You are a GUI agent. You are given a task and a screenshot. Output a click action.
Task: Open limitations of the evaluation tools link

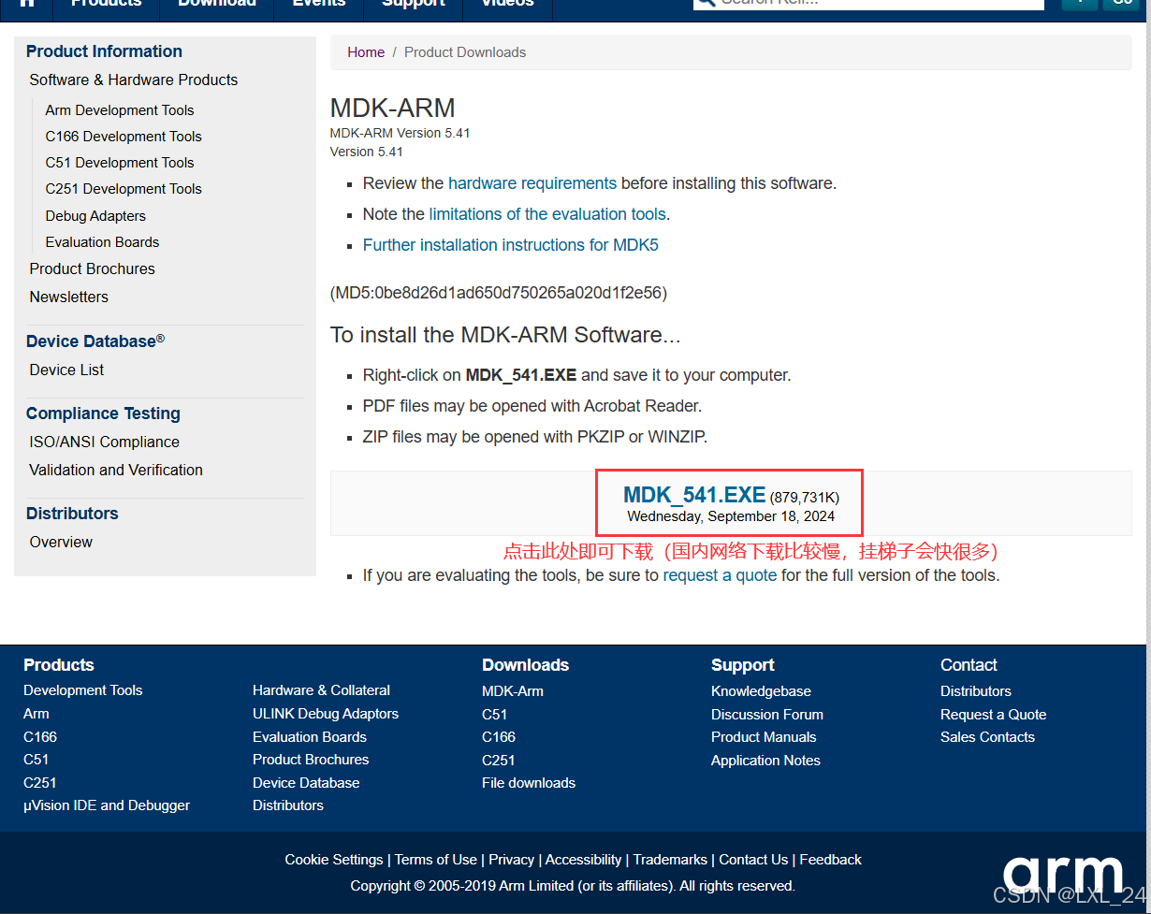coord(547,214)
